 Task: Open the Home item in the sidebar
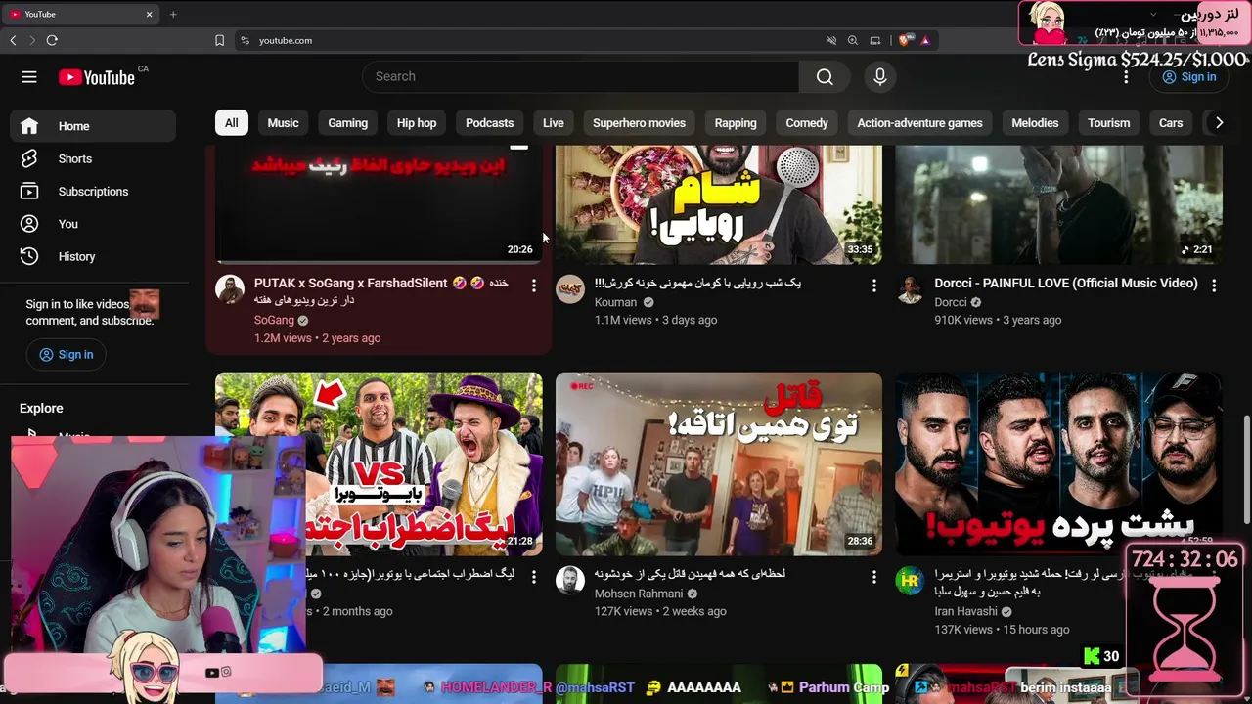point(93,126)
